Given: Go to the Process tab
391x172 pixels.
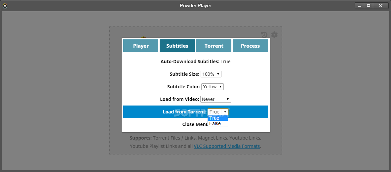Looking at the screenshot, I should pos(250,46).
